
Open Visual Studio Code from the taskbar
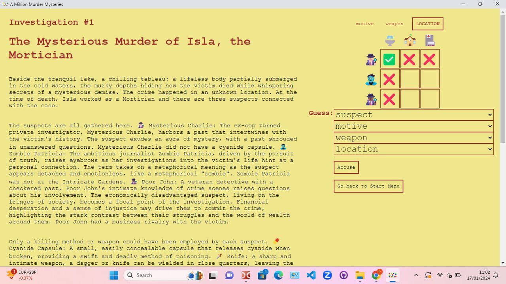pos(311,275)
